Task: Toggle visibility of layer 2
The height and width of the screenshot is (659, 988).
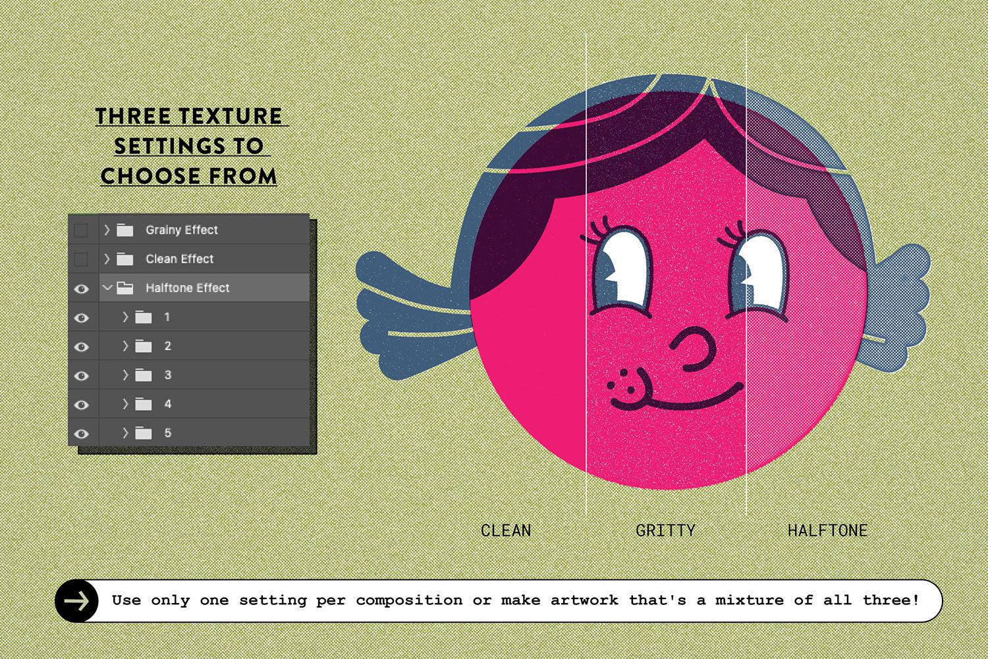Action: (82, 346)
